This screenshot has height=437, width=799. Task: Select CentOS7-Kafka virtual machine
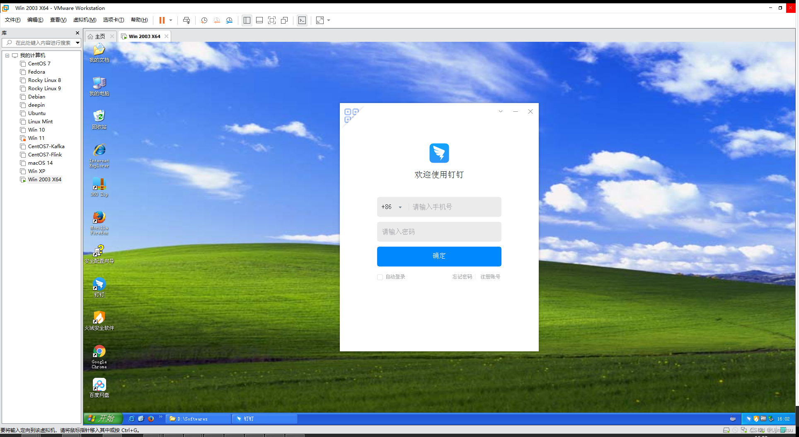(46, 146)
